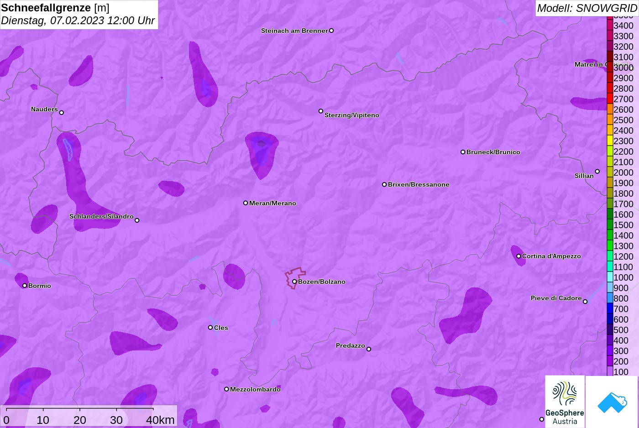639x428 pixels.
Task: Click the Steinach am Brenner text label
Action: click(x=294, y=31)
